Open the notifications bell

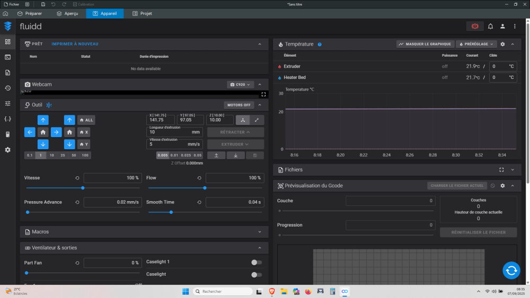point(490,26)
